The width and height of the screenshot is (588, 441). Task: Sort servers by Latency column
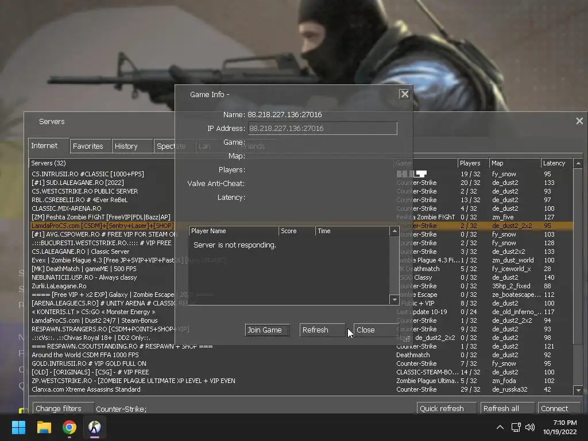click(x=557, y=163)
